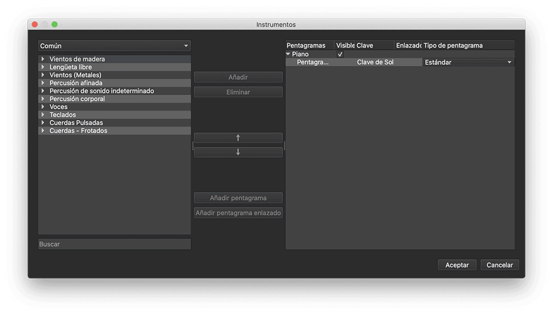
Task: Collapse the Piano instrument row
Action: [288, 54]
